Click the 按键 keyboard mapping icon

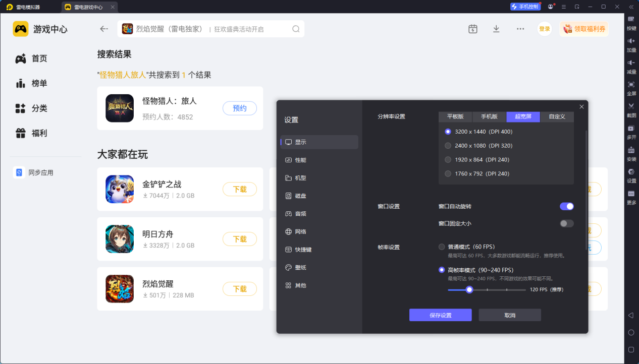pyautogui.click(x=631, y=19)
